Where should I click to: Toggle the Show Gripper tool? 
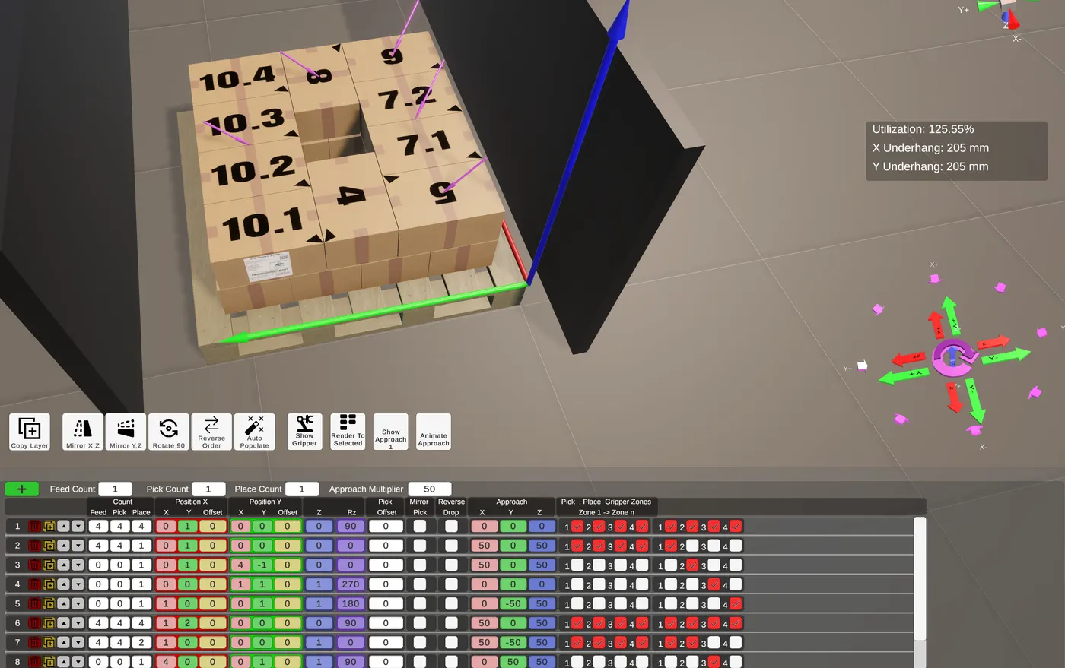(304, 432)
